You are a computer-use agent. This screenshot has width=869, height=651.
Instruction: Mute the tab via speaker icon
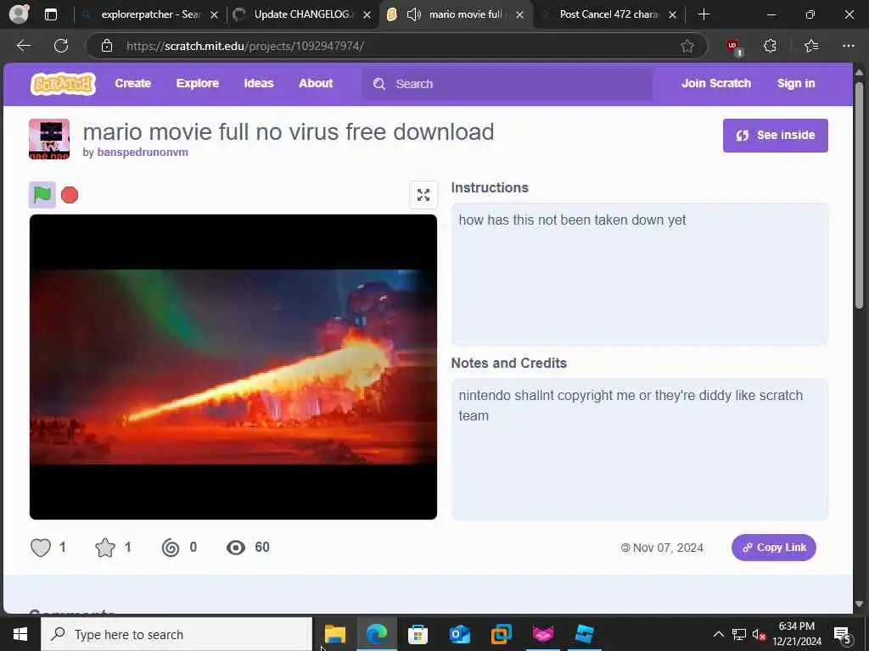[414, 14]
